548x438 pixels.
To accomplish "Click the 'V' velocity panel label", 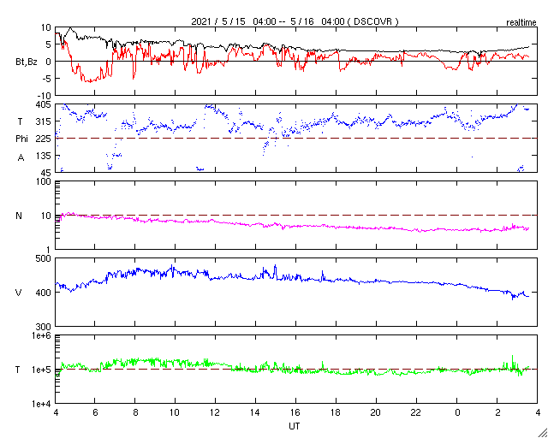I will [18, 293].
